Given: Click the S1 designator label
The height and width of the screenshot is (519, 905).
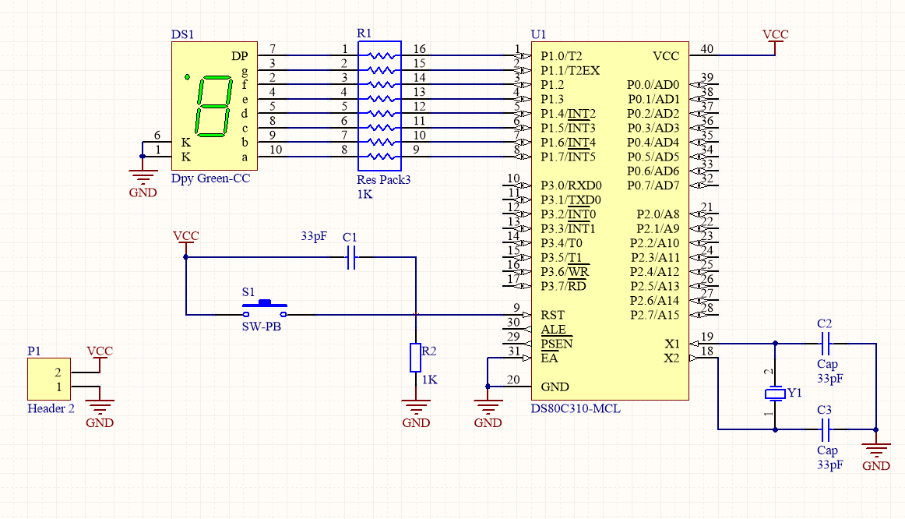Looking at the screenshot, I should [248, 292].
